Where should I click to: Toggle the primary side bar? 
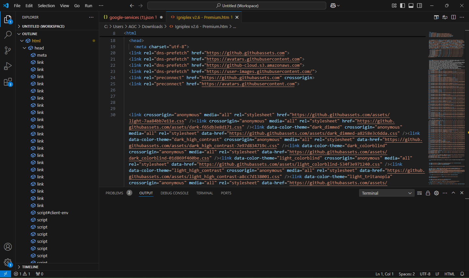403,6
